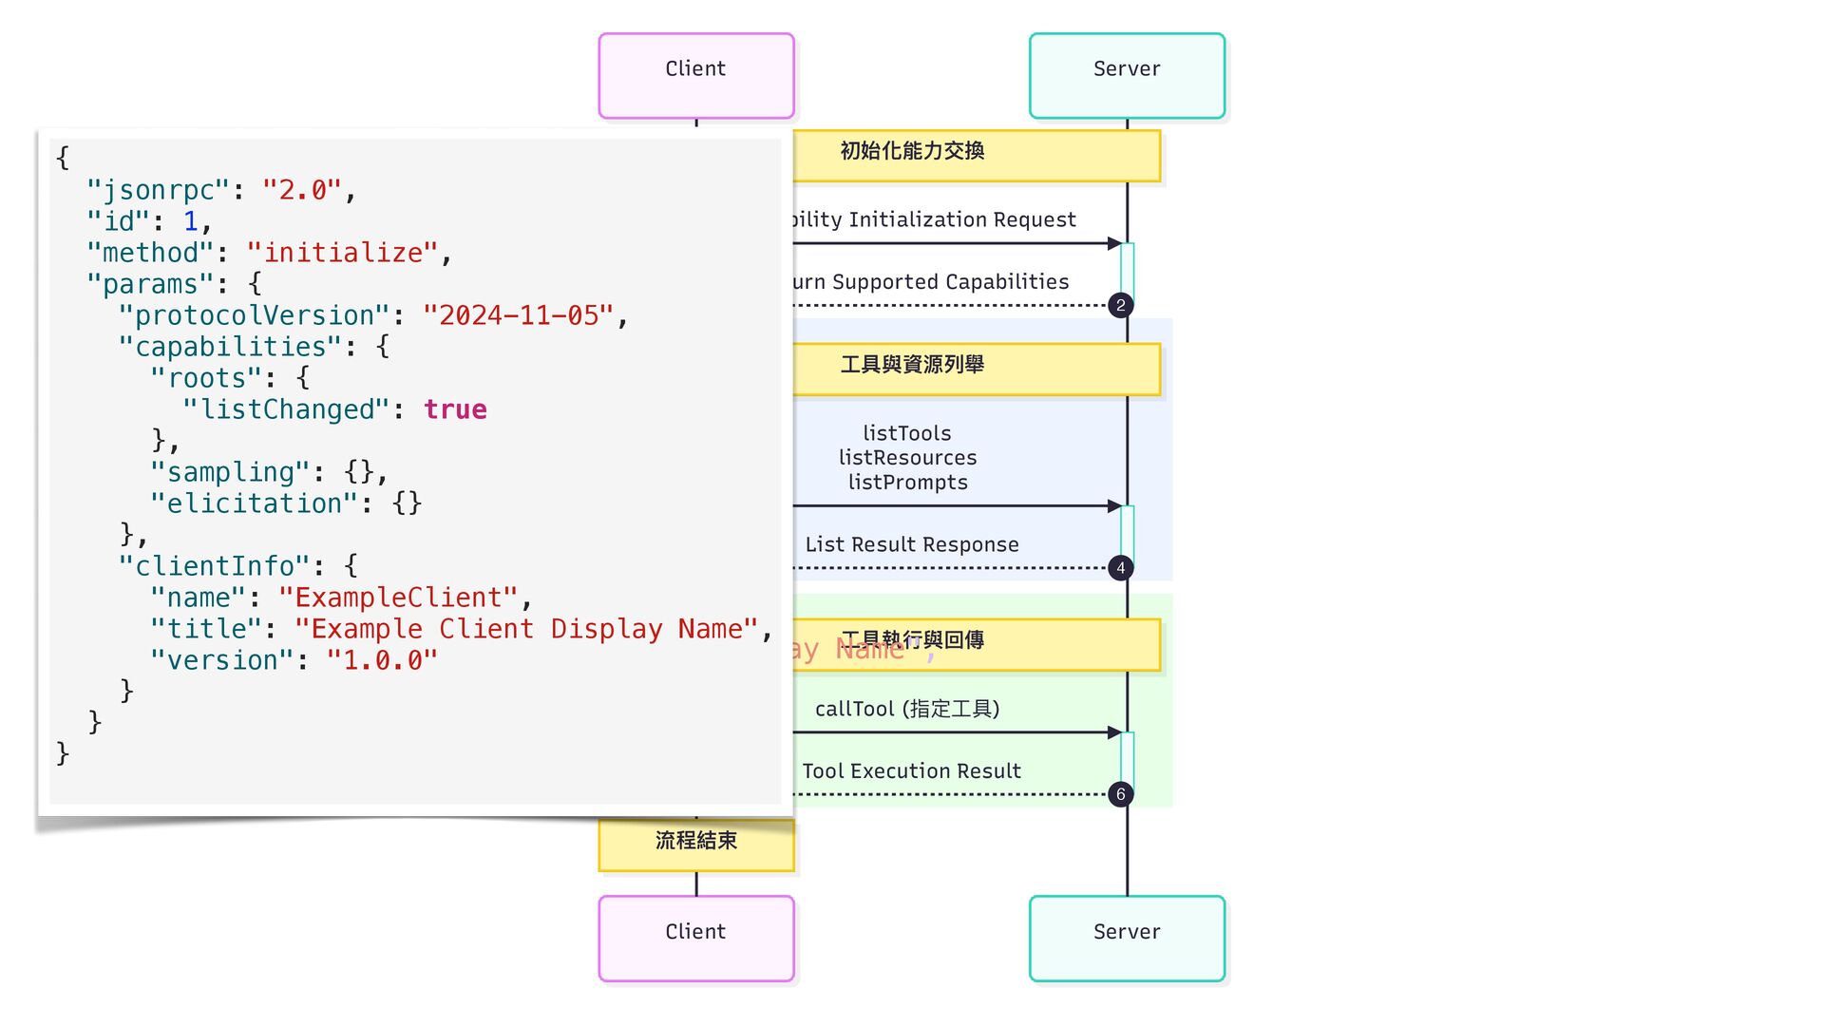Click the "2024-11-05" version string
Screen dimensions: 1824x1026
click(519, 315)
